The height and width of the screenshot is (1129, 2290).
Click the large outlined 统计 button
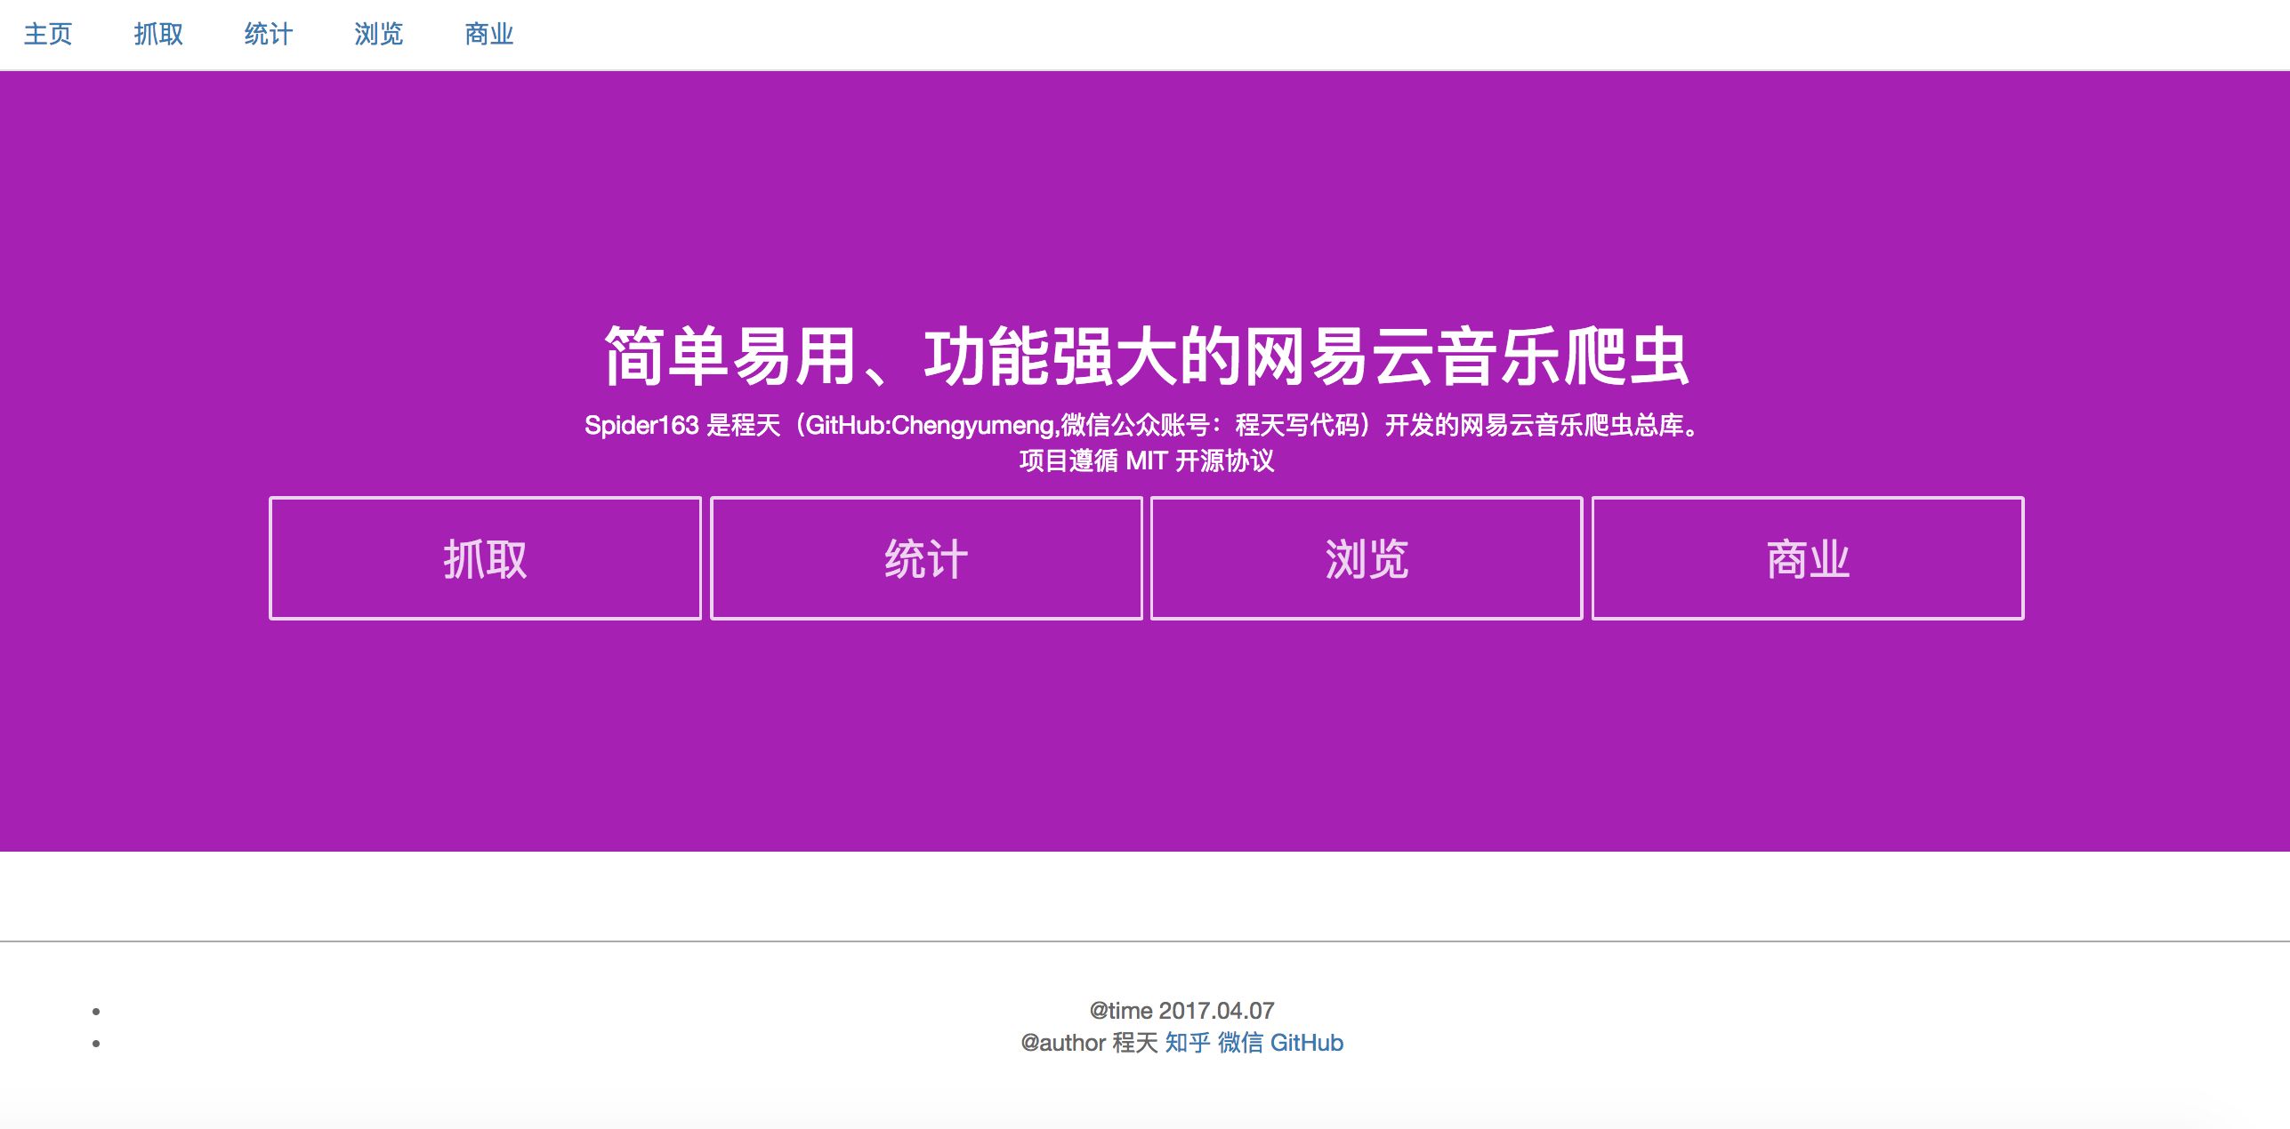click(x=926, y=558)
